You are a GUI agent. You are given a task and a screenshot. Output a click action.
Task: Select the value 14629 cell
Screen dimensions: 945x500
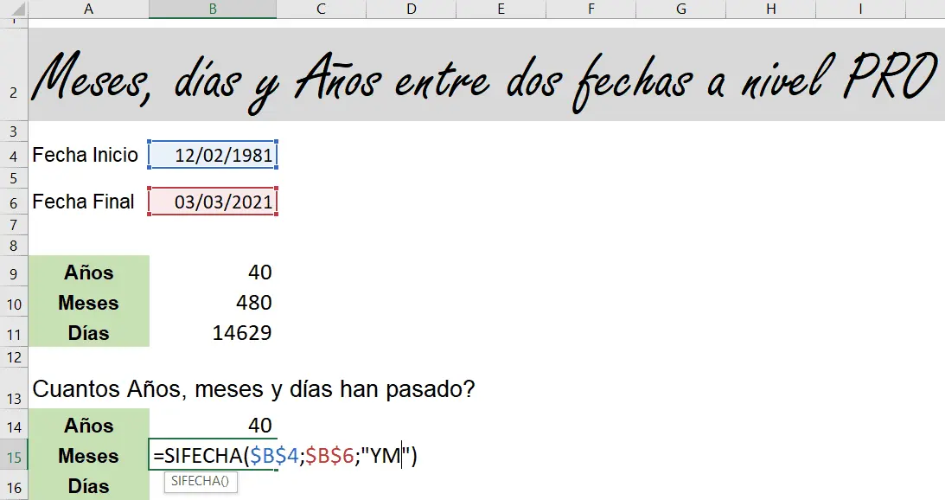tap(213, 332)
